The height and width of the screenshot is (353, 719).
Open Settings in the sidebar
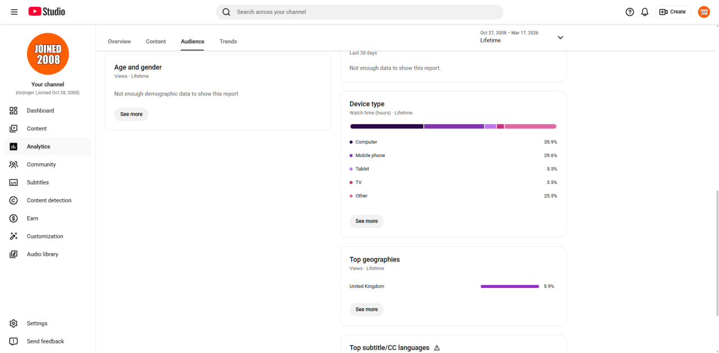tap(48, 323)
